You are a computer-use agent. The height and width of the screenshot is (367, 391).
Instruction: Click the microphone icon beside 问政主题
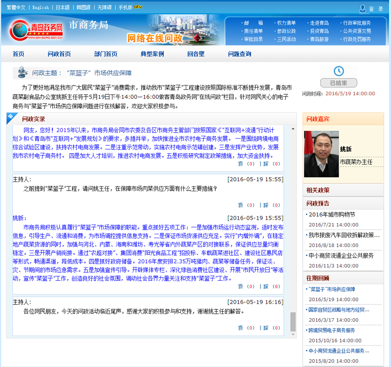click(22, 73)
